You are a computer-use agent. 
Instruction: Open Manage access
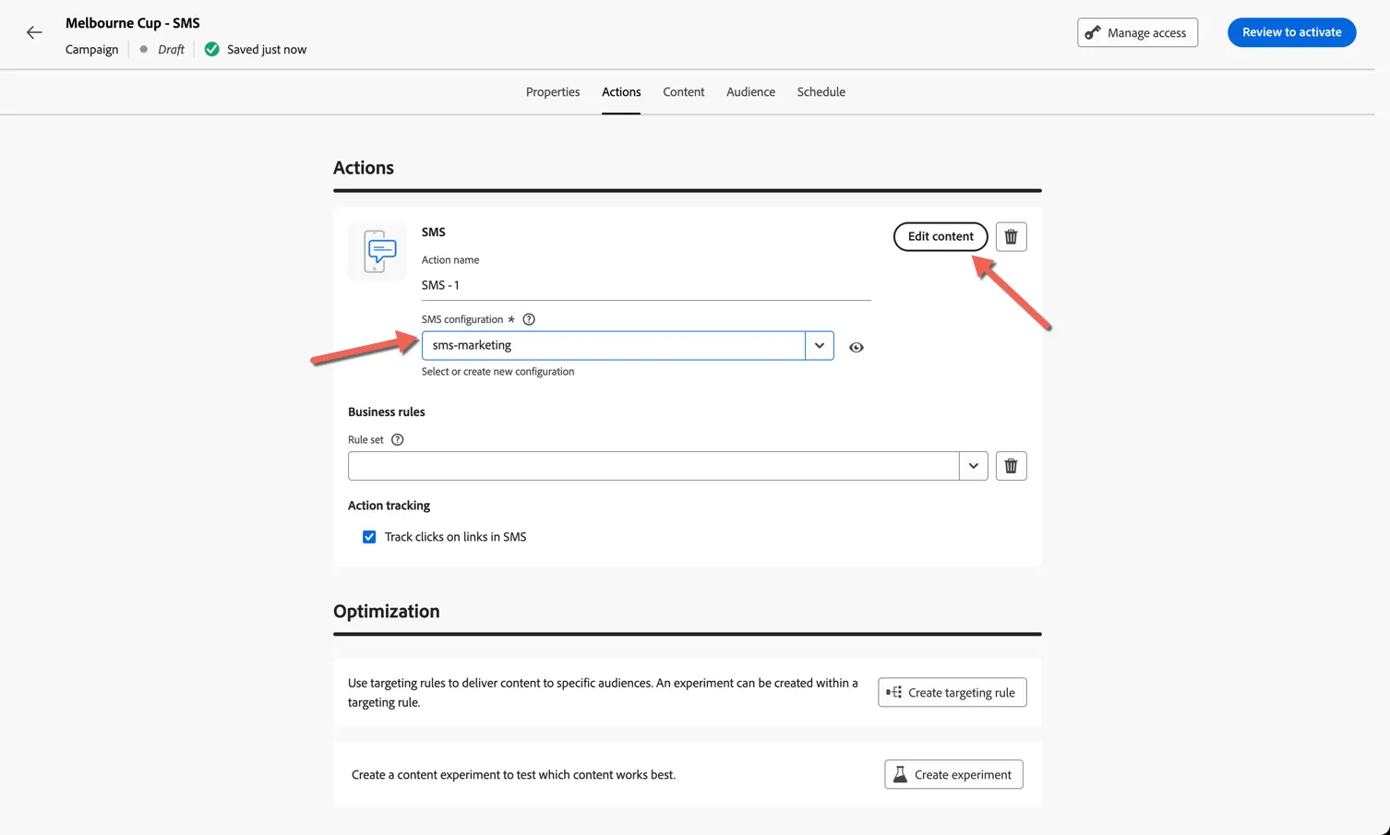[x=1137, y=32]
